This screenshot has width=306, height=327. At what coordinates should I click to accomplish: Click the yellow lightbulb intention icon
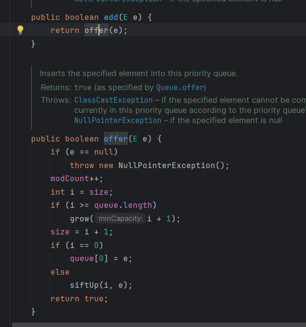click(20, 30)
